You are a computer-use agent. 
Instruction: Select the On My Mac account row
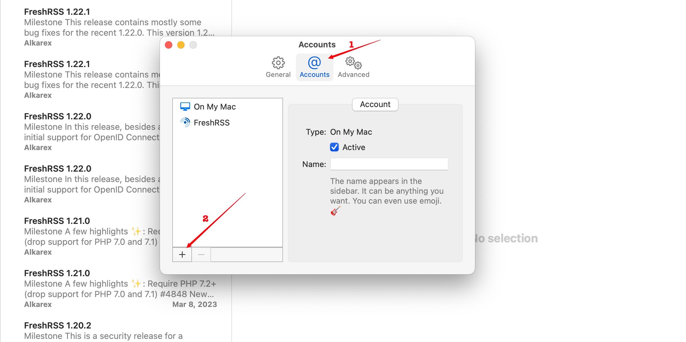pos(215,107)
